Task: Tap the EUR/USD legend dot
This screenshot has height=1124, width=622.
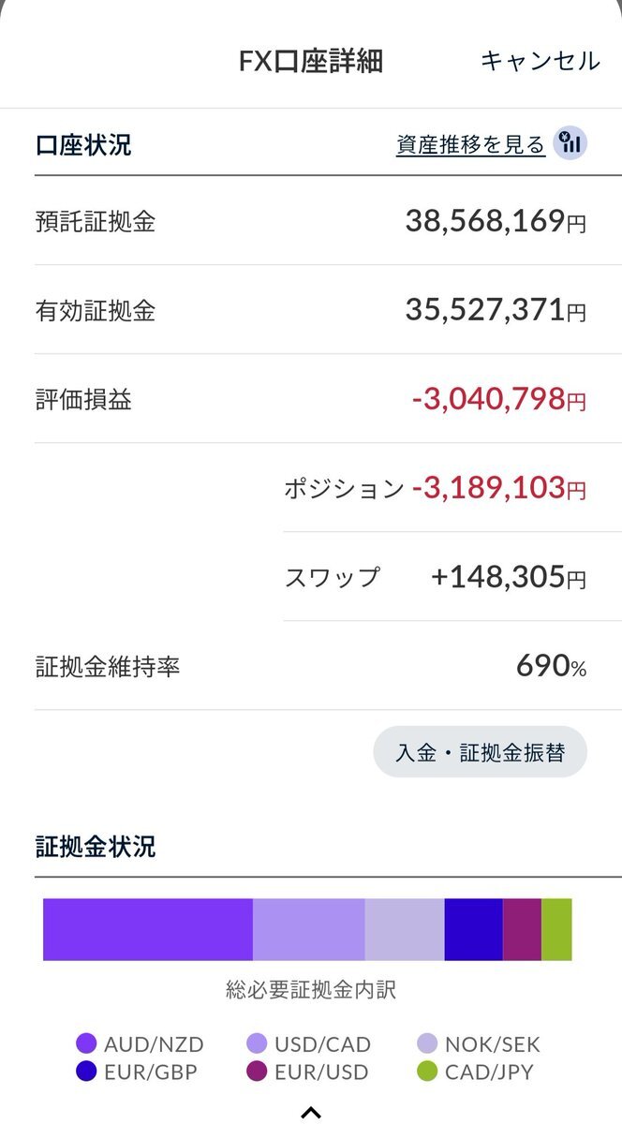Action: coord(258,1072)
